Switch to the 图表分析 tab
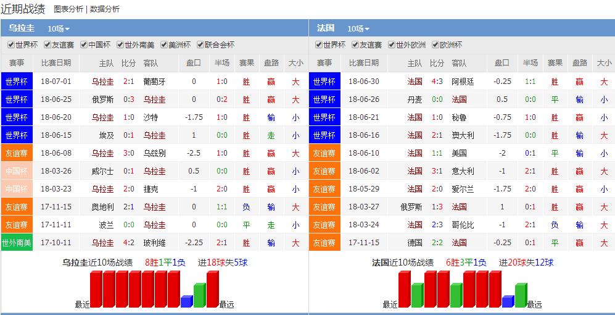Viewport: 615px width, 315px height. point(68,9)
